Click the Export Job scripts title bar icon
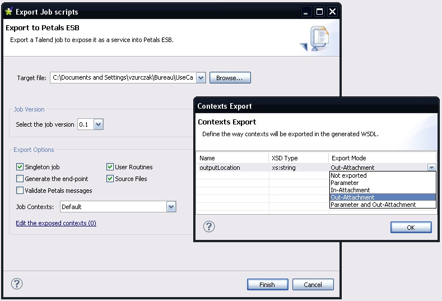This screenshot has height=301, width=442. pos(8,12)
